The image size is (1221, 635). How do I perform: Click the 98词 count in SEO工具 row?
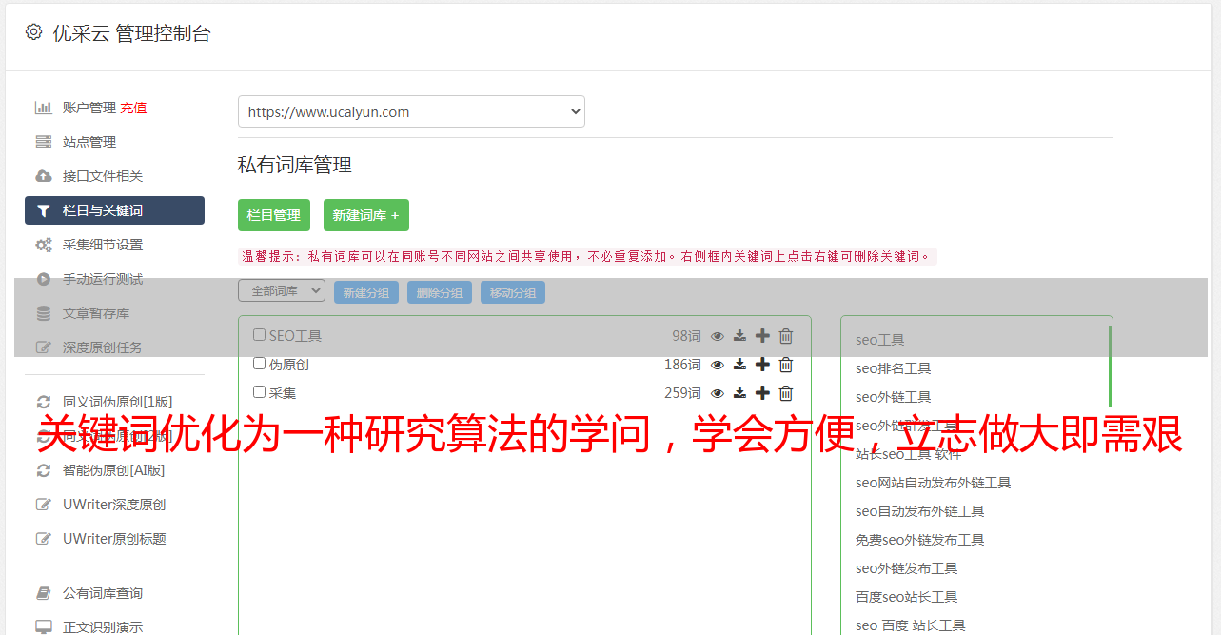pos(686,336)
